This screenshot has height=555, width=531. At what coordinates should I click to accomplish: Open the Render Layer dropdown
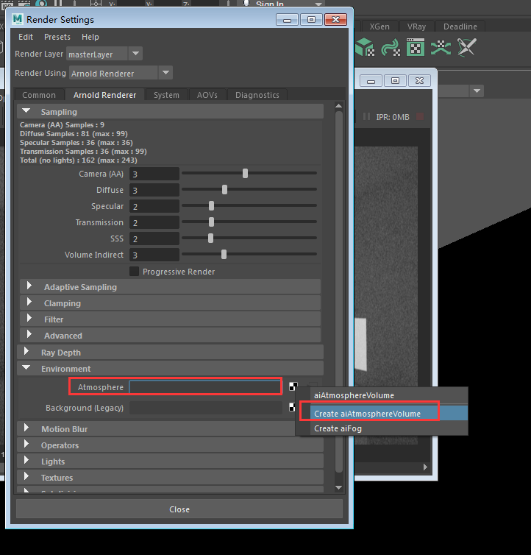click(x=135, y=54)
